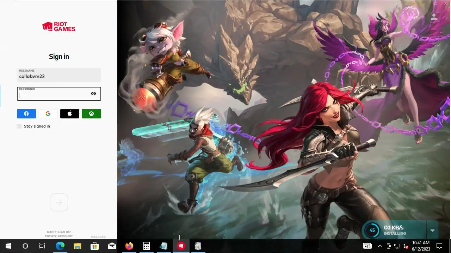Sign in with Xbox

pos(91,113)
